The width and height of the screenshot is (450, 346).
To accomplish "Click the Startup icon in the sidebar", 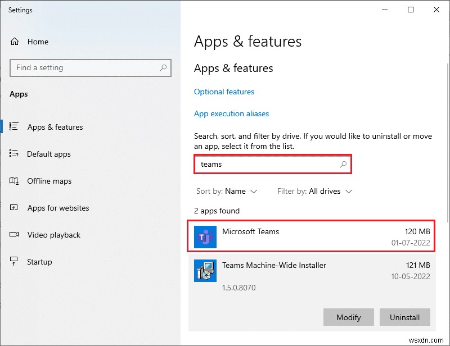I will click(x=14, y=262).
